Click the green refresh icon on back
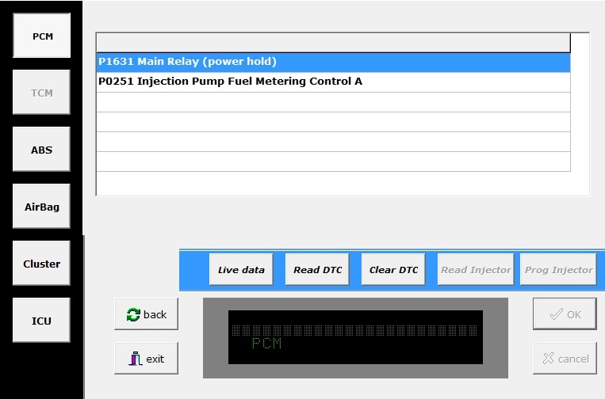This screenshot has height=399, width=605. tap(133, 314)
